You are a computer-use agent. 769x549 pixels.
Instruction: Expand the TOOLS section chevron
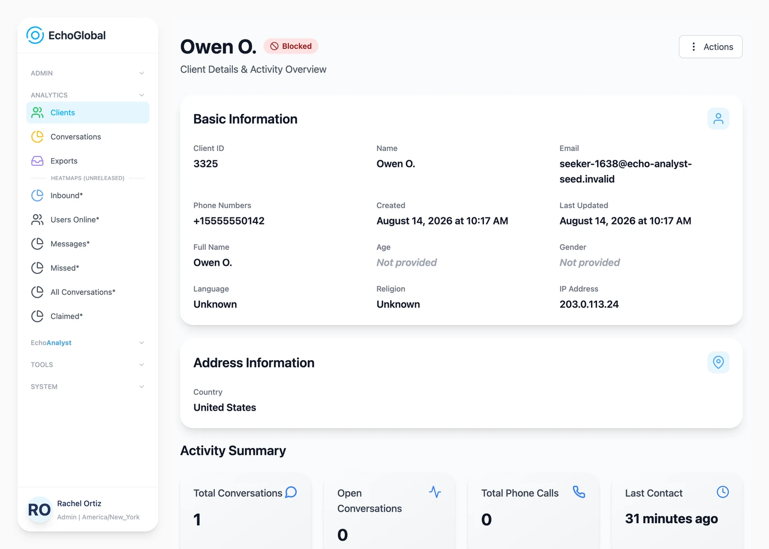click(142, 365)
